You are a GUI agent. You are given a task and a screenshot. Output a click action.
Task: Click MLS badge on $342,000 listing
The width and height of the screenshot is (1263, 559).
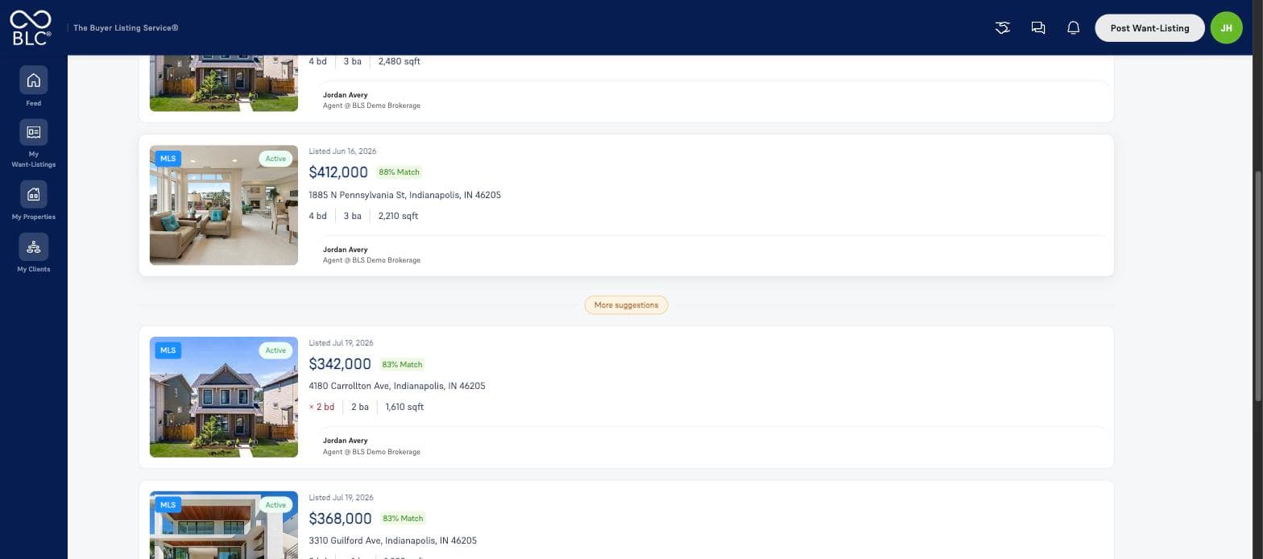pos(168,350)
